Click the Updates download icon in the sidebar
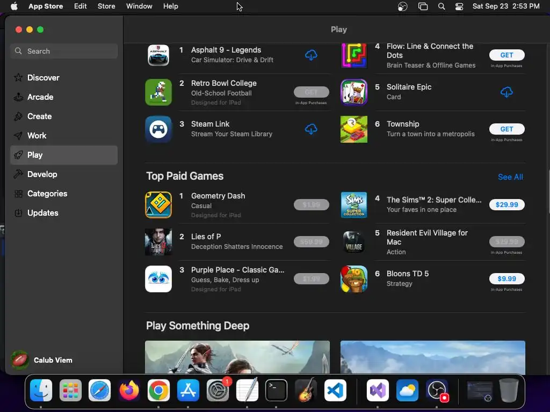 click(x=18, y=213)
